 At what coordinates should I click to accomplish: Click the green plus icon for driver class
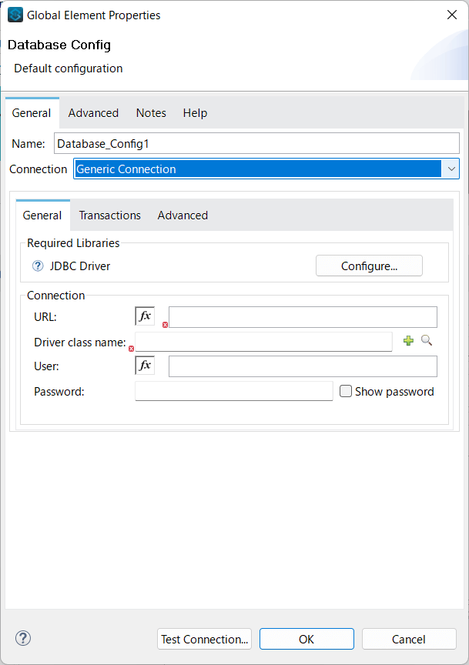409,341
